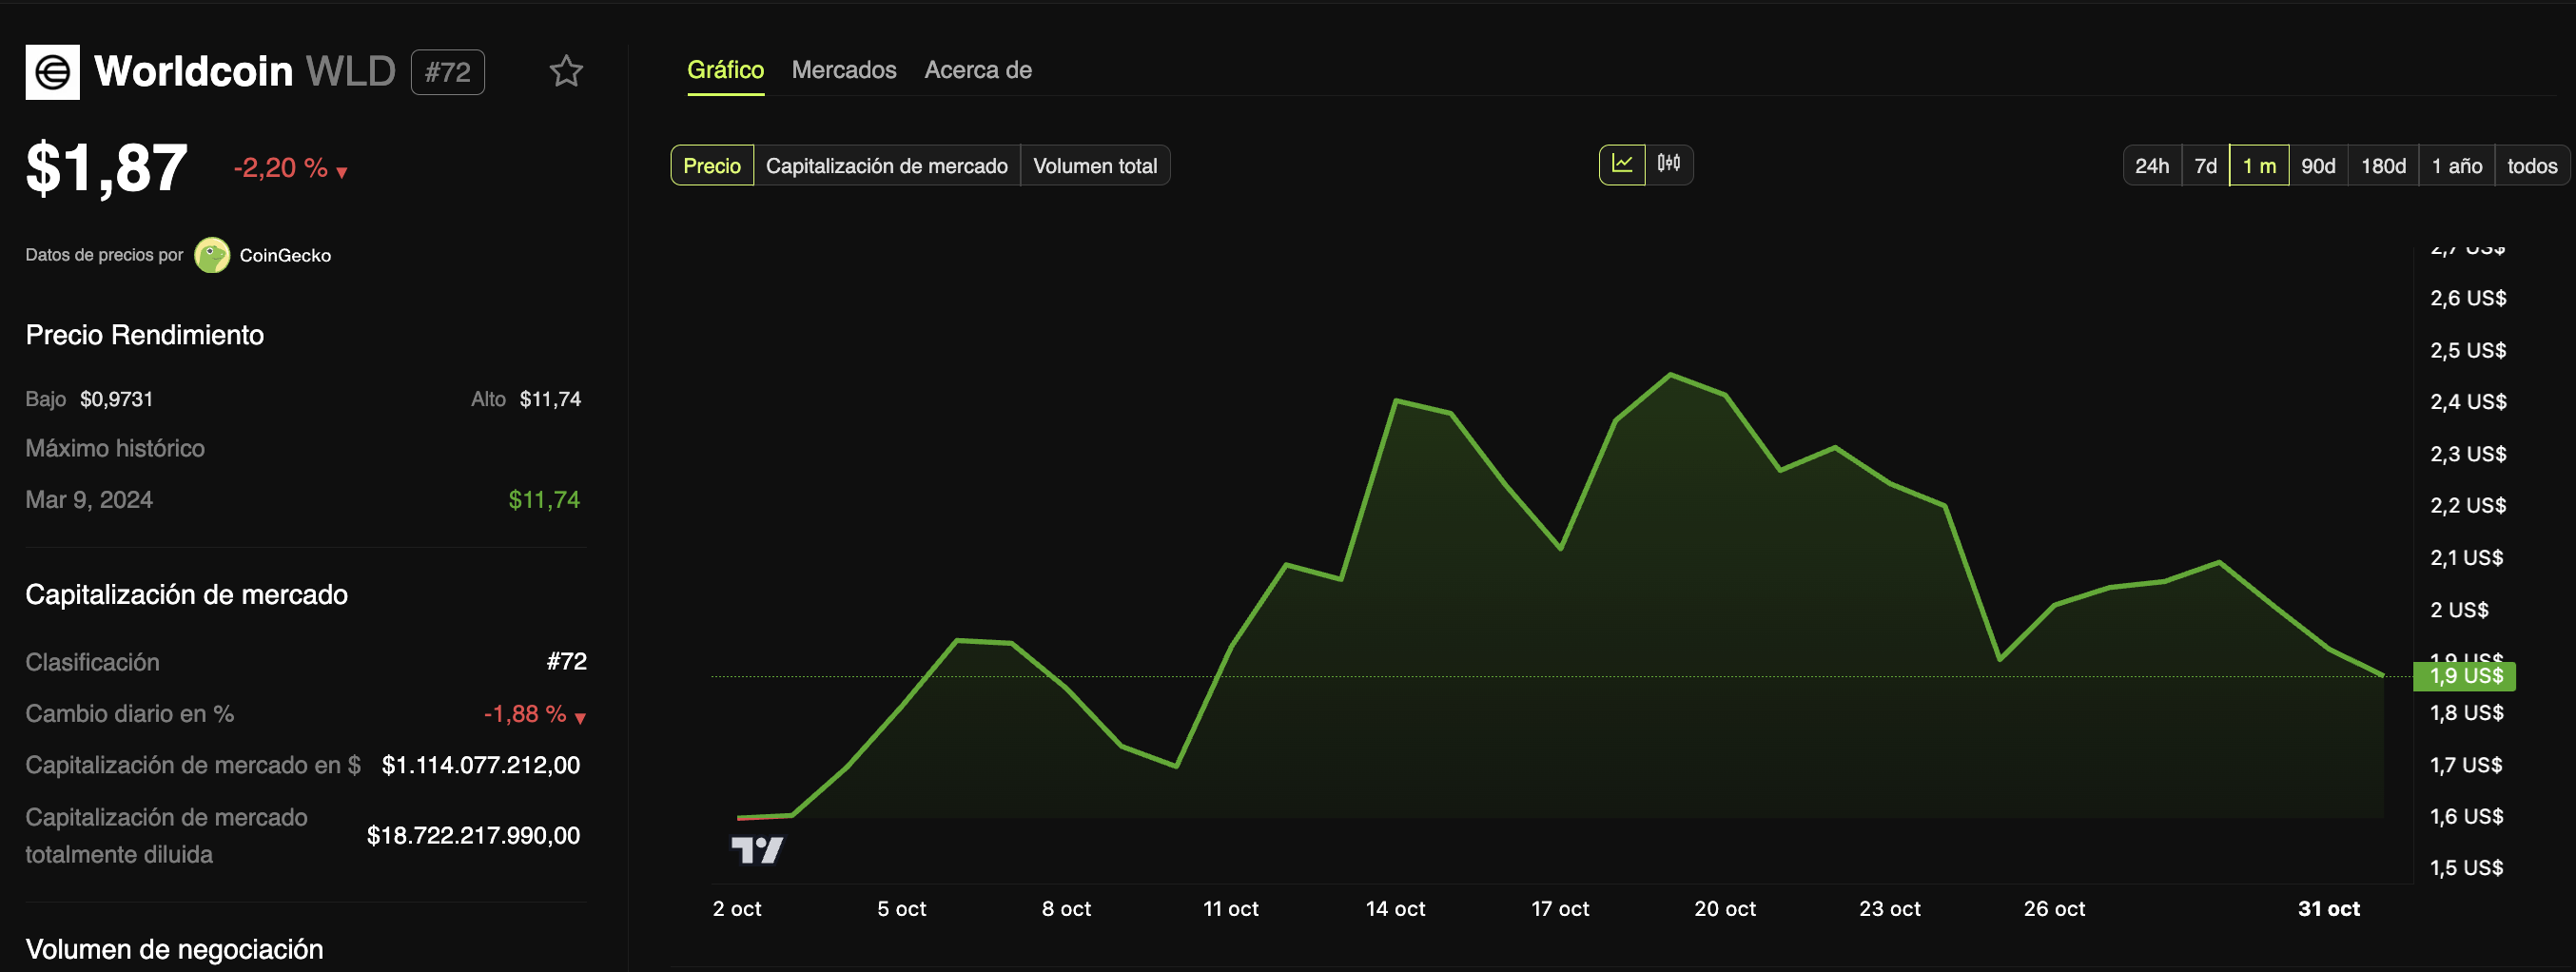Click the 1,5 US$ price axis label
This screenshot has width=2576, height=972.
2466,868
